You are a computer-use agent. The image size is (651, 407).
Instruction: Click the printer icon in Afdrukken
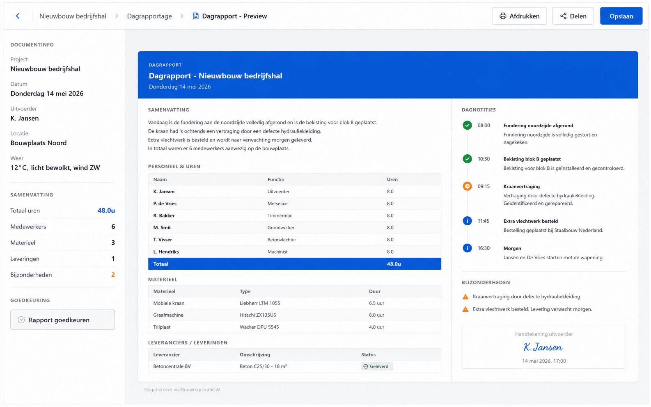click(503, 16)
